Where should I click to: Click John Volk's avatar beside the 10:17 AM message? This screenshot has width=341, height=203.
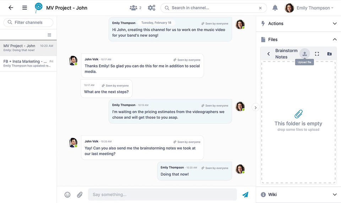click(73, 60)
